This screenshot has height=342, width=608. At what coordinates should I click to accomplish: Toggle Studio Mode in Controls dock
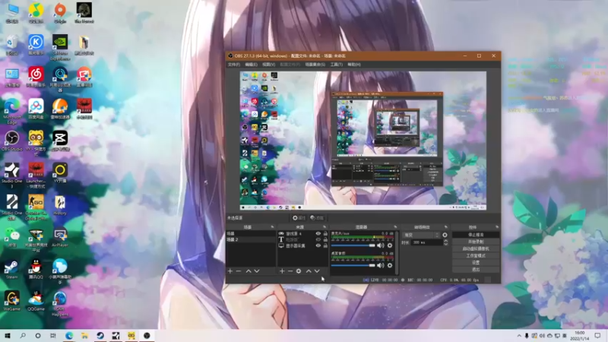coord(476,255)
